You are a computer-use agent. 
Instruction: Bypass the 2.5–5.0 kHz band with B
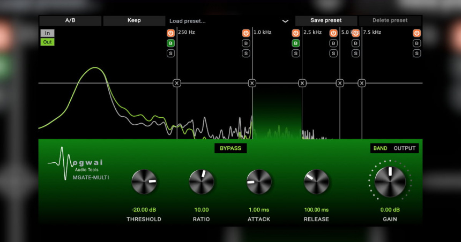(333, 43)
